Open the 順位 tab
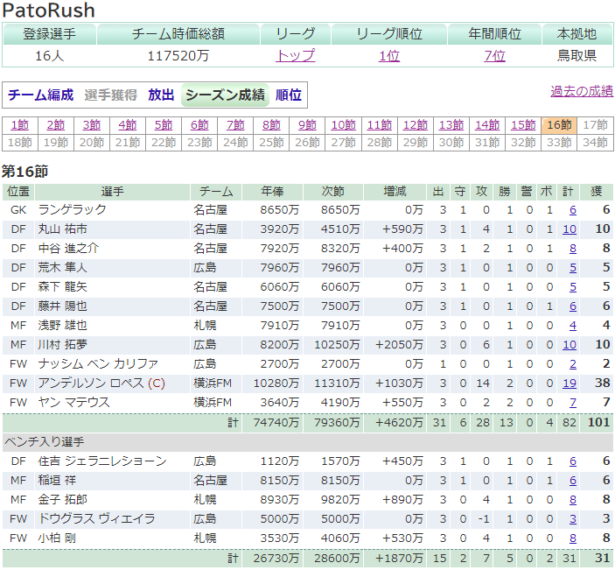 click(289, 95)
